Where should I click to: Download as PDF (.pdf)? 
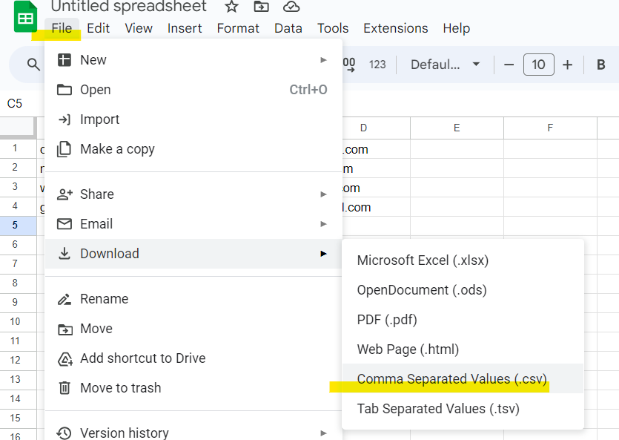pos(463,320)
